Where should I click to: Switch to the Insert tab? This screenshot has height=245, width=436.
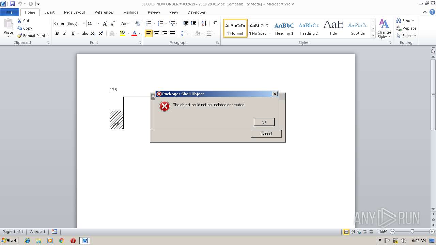pyautogui.click(x=49, y=12)
